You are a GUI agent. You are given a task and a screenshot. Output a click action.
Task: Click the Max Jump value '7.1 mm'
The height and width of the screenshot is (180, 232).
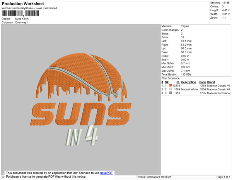click(x=185, y=71)
